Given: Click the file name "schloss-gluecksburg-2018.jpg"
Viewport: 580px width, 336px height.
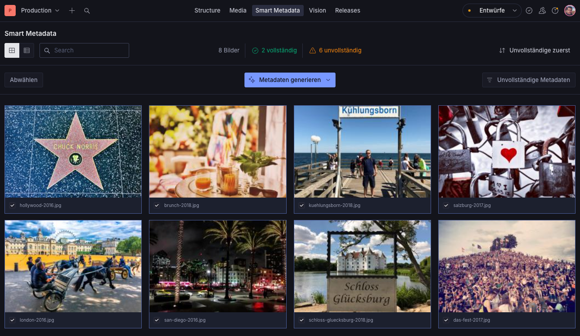Looking at the screenshot, I should pos(341,320).
